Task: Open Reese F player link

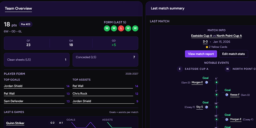Action: coord(235,95)
